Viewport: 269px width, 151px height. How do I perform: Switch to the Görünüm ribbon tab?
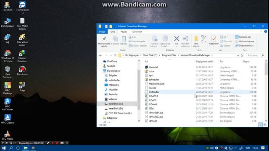coord(137,32)
